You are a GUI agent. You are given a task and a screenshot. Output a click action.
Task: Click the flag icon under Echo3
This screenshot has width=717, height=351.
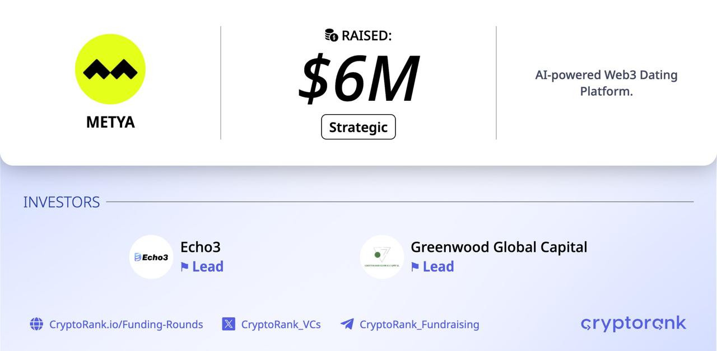184,267
